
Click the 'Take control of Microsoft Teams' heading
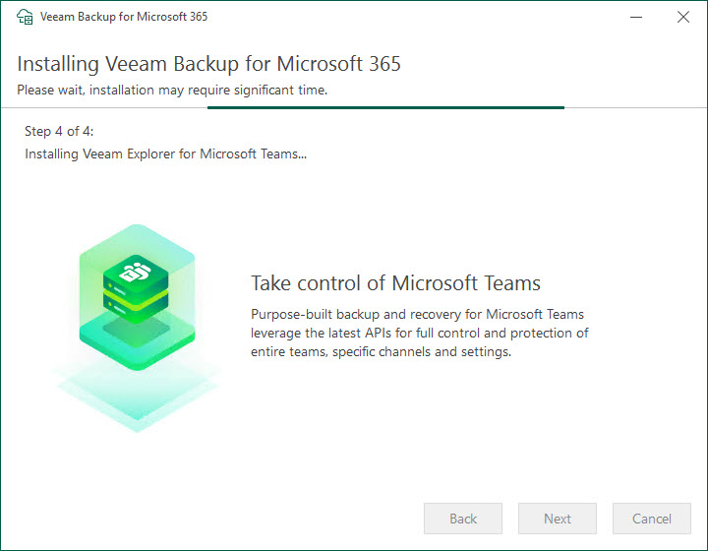(395, 283)
